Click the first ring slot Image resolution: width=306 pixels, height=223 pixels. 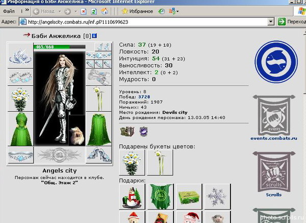[90, 64]
